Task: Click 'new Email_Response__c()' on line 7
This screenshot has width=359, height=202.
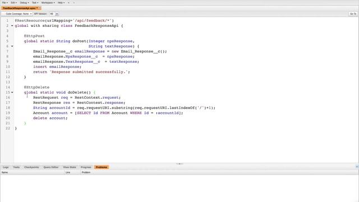Action: click(x=138, y=52)
